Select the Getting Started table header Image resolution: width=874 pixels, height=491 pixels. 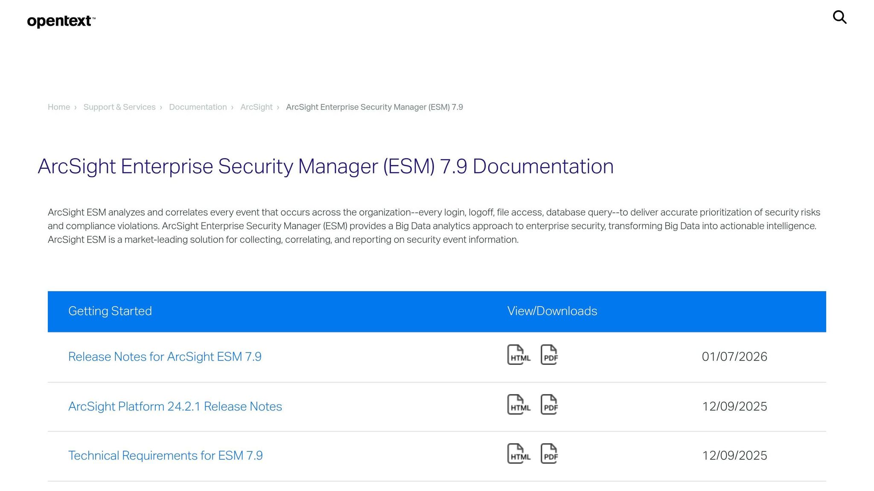(x=110, y=311)
